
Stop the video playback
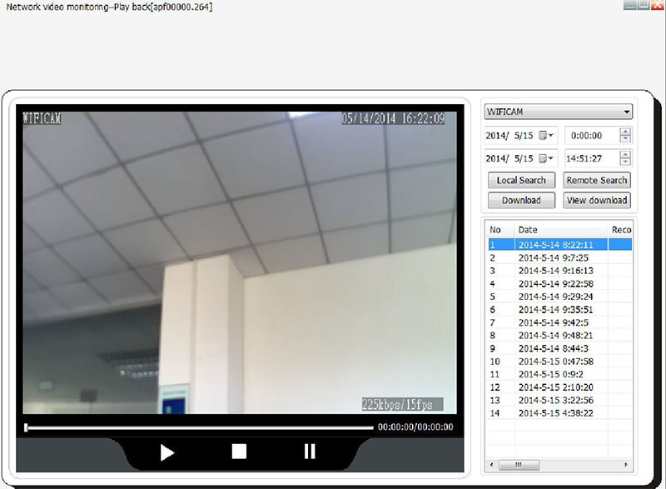pyautogui.click(x=239, y=452)
